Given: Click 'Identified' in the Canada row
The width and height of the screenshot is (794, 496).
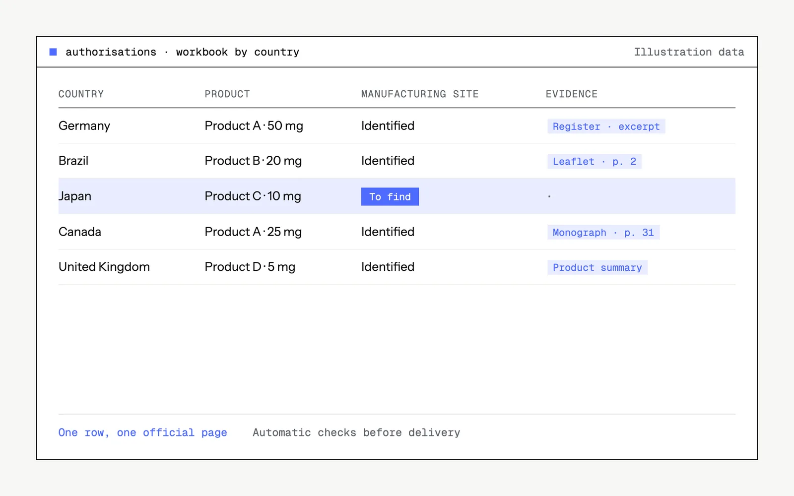Looking at the screenshot, I should click(x=388, y=232).
